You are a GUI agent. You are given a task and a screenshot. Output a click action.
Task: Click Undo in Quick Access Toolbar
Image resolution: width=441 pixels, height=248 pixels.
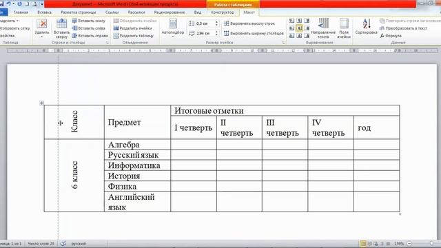coord(8,3)
